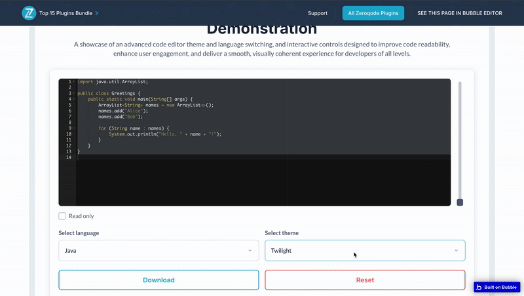
Task: Collapse the for loop on line 9
Action: point(74,128)
